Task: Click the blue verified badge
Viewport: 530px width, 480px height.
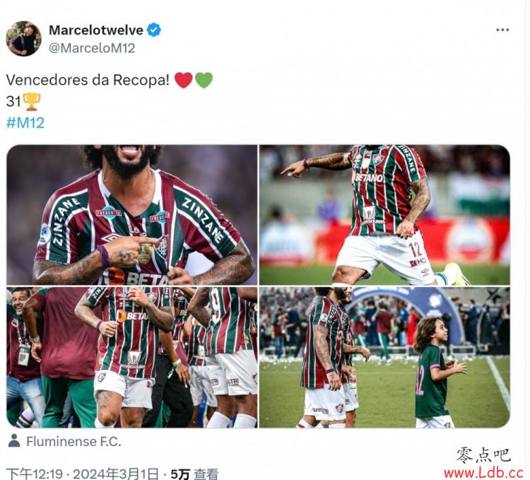Action: point(154,30)
